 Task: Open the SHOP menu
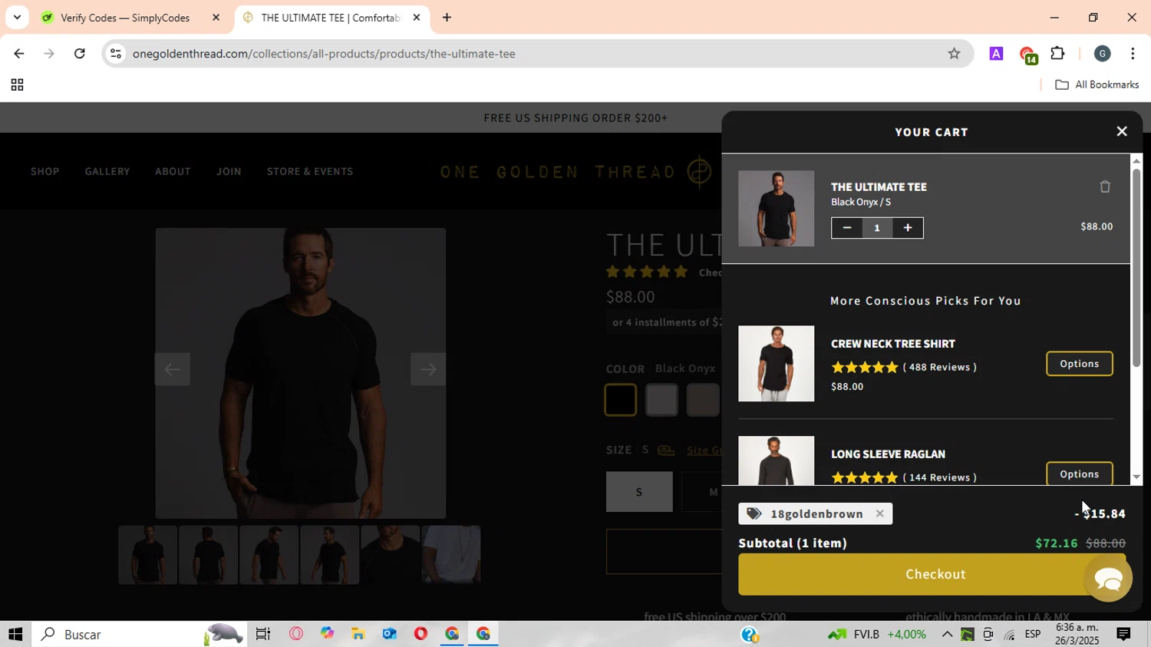[45, 171]
